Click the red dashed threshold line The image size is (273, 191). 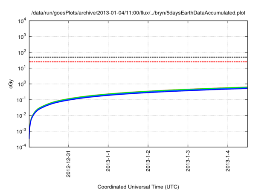click(x=138, y=62)
